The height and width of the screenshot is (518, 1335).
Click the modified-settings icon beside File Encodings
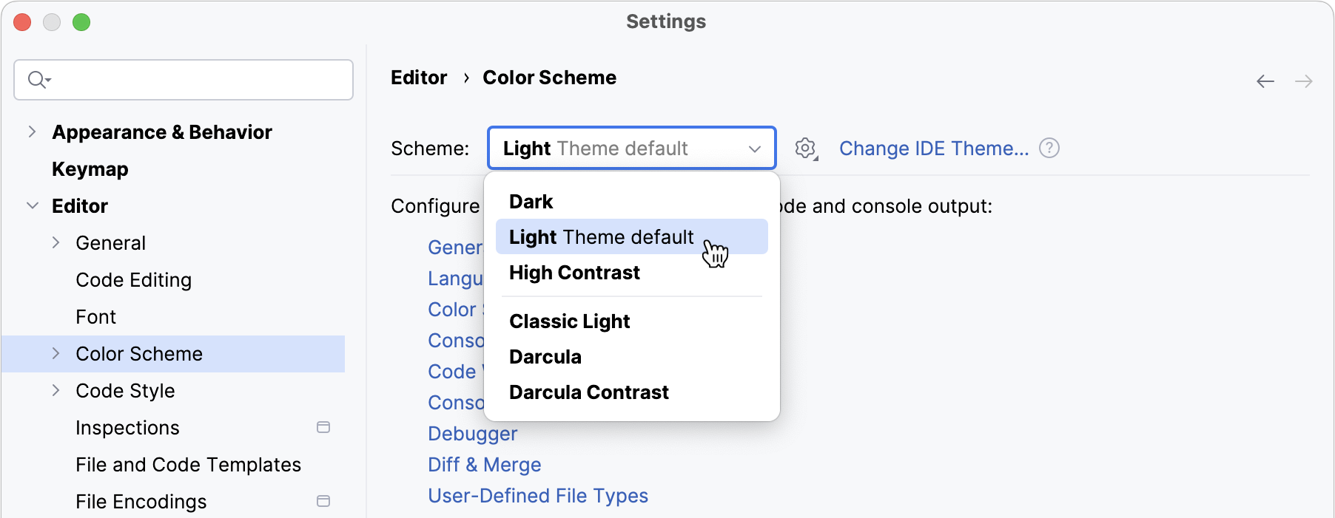[323, 501]
